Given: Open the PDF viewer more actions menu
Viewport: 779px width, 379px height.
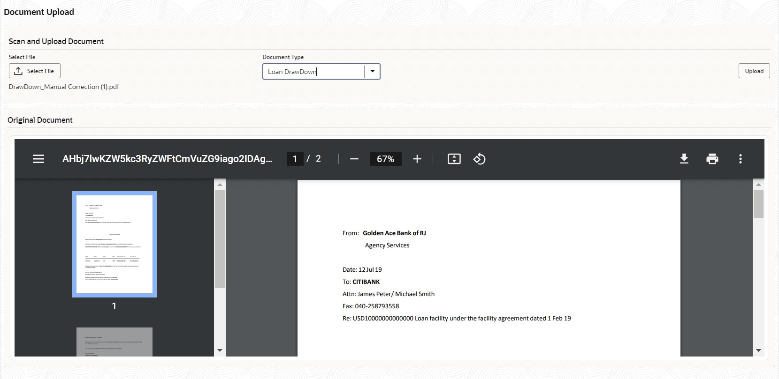Looking at the screenshot, I should pos(741,159).
